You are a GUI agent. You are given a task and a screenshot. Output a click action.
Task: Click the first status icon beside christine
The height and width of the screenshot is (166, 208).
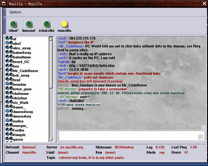point(7,97)
